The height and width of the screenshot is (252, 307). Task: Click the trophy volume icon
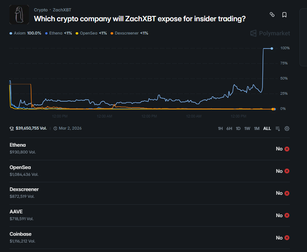coord(12,128)
